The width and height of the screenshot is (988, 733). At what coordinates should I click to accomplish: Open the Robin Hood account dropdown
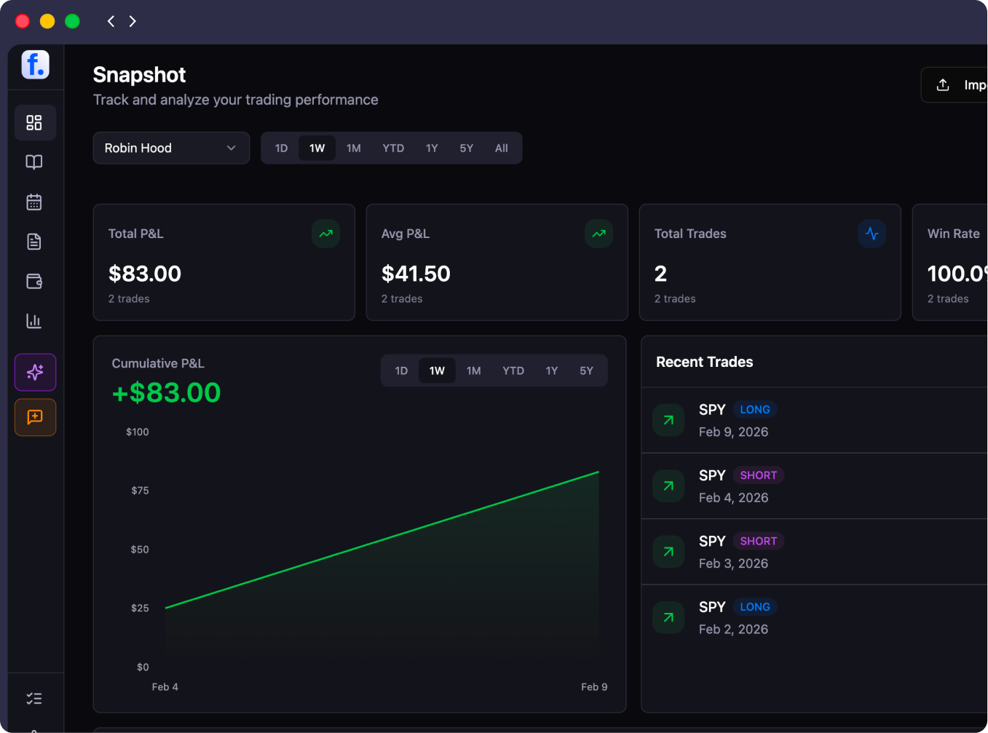click(171, 148)
